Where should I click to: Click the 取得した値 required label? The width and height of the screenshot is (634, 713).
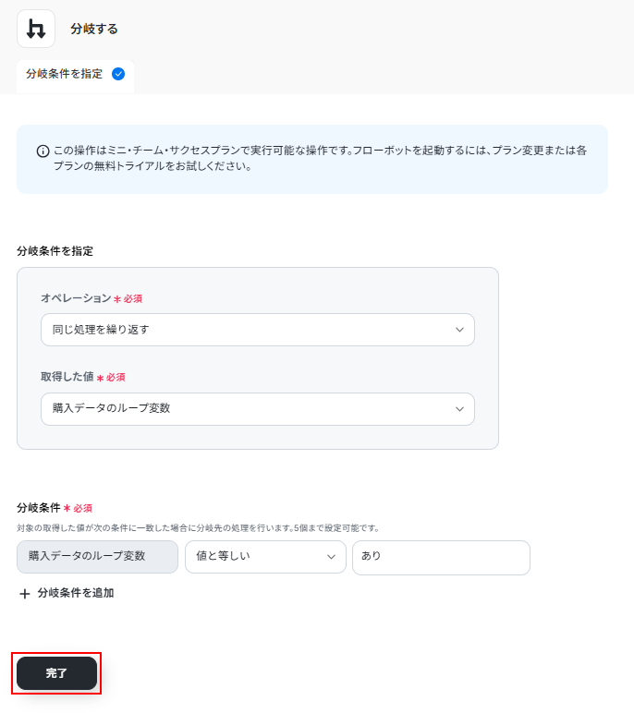pyautogui.click(x=82, y=377)
